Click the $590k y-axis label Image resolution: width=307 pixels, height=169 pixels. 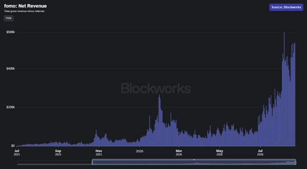point(10,32)
